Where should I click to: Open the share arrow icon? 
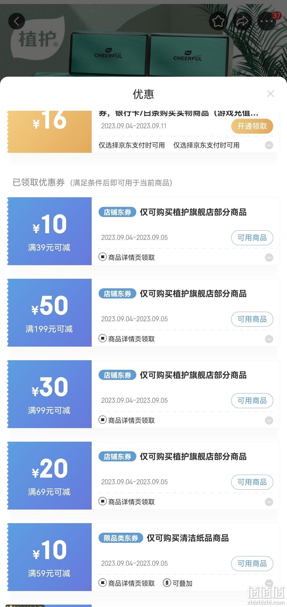tap(242, 21)
